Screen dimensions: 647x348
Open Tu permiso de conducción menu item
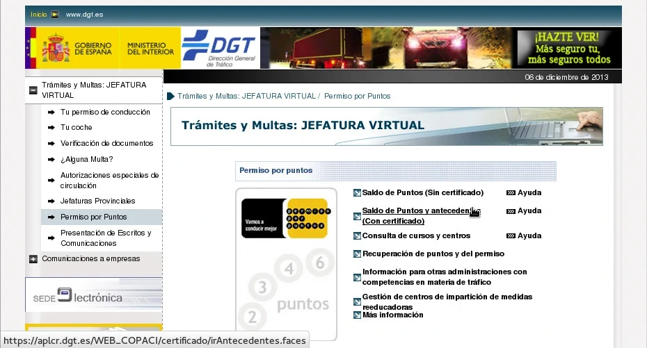pyautogui.click(x=105, y=112)
